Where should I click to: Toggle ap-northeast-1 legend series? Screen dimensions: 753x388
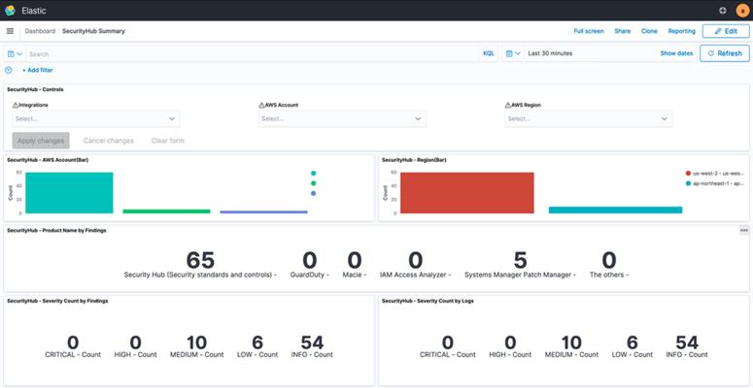click(715, 183)
